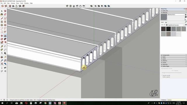
Task: Select the Section Plane tool
Action: (x=5, y=71)
